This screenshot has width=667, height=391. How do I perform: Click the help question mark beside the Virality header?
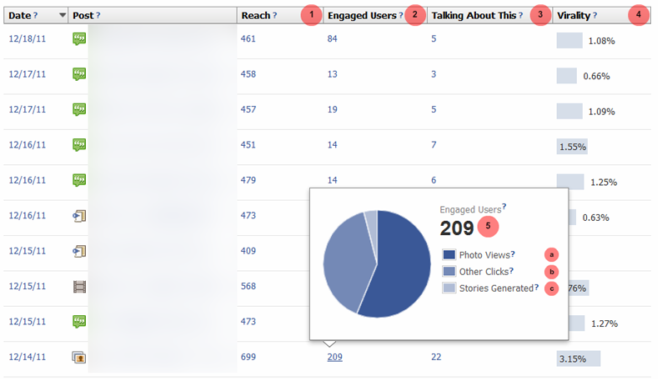coord(594,15)
